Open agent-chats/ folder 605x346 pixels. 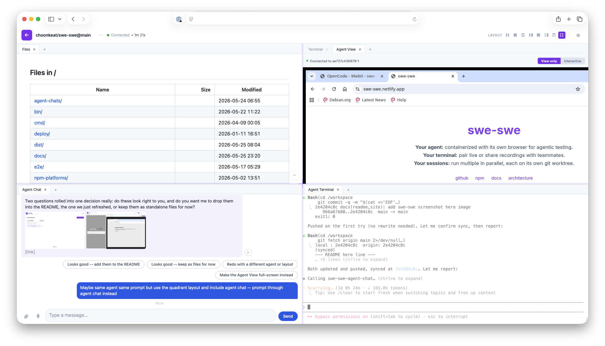point(48,101)
